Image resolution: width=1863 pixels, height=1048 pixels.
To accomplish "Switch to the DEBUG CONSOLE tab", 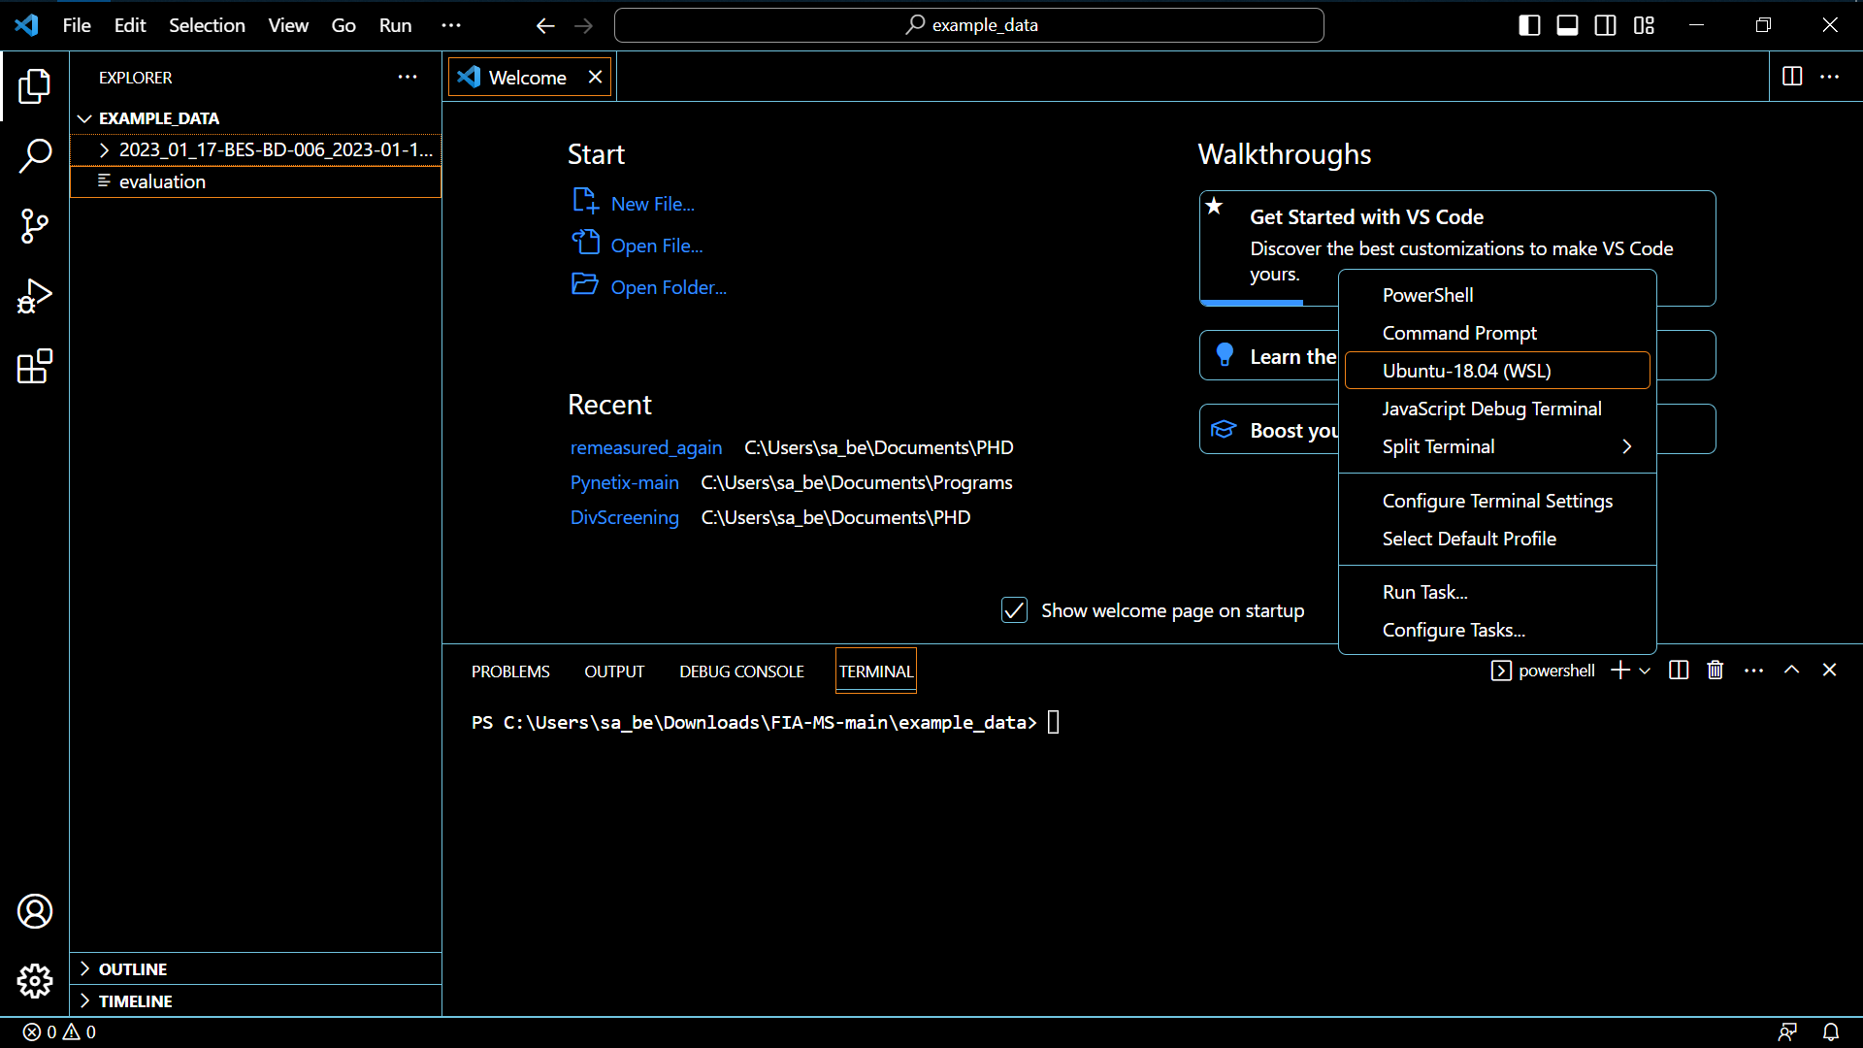I will (x=741, y=671).
